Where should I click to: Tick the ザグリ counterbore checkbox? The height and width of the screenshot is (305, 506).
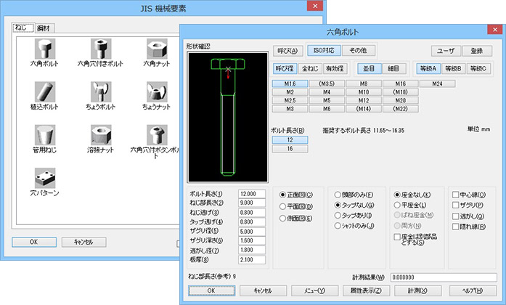coord(454,206)
